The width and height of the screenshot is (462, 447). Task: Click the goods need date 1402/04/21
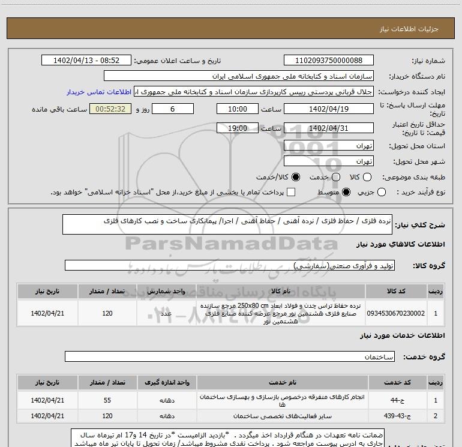(47, 313)
